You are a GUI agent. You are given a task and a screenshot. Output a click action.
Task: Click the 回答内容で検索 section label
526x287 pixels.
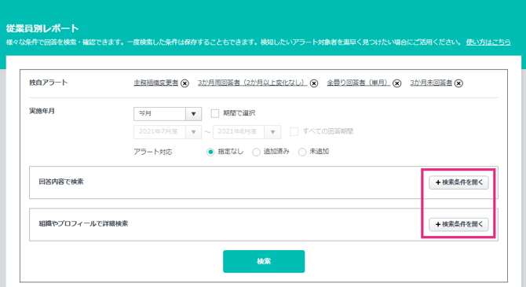tap(61, 182)
